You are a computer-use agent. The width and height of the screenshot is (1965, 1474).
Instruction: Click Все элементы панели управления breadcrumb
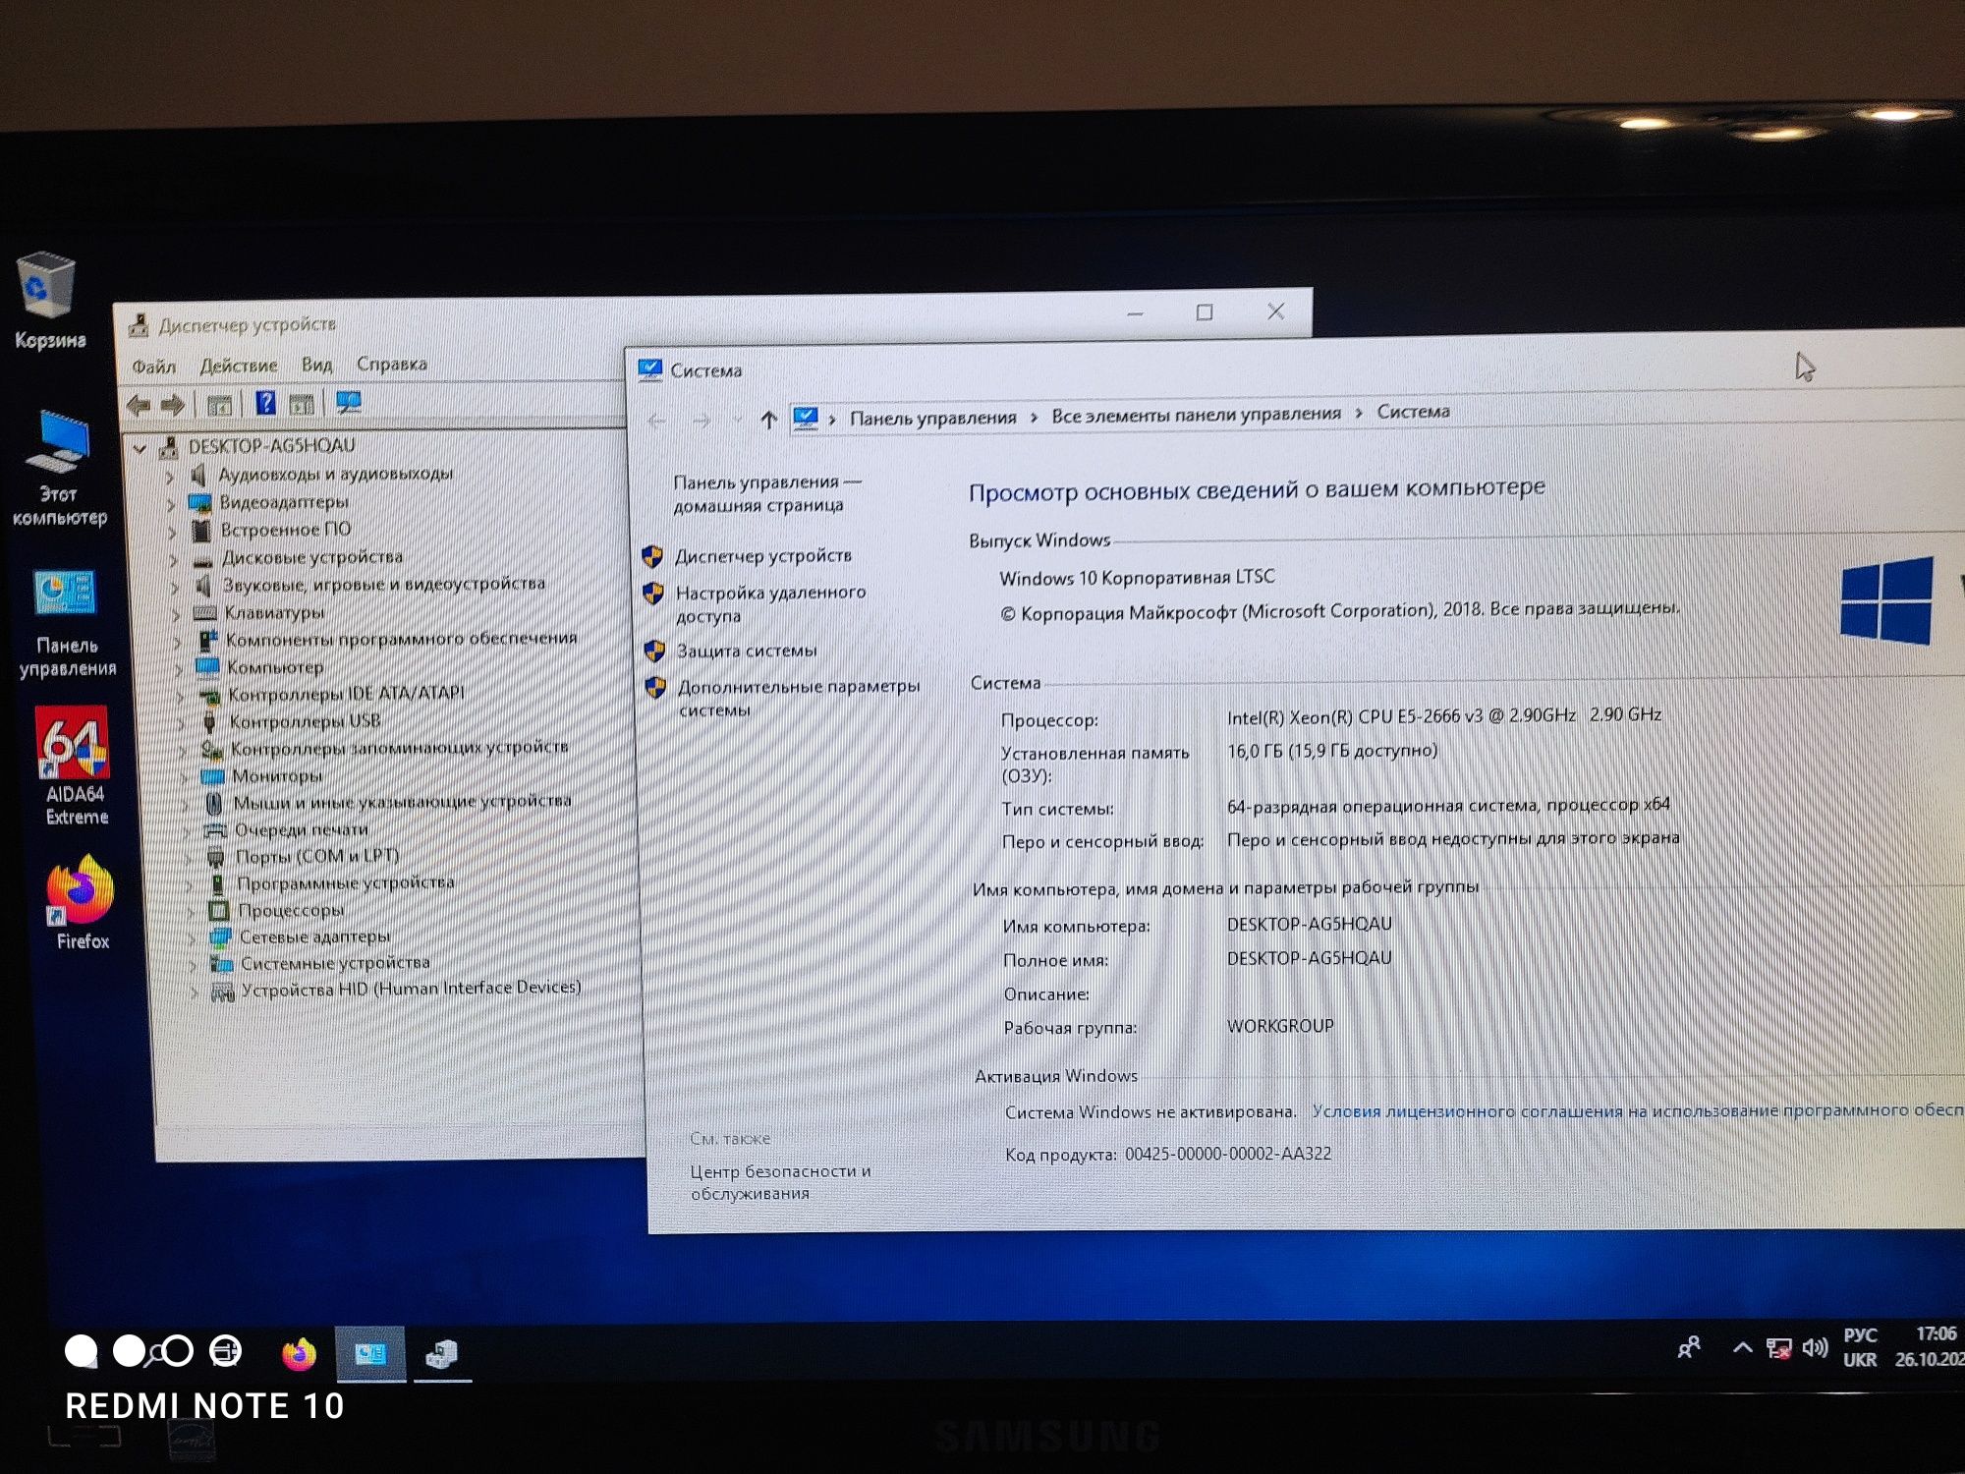[x=1196, y=415]
